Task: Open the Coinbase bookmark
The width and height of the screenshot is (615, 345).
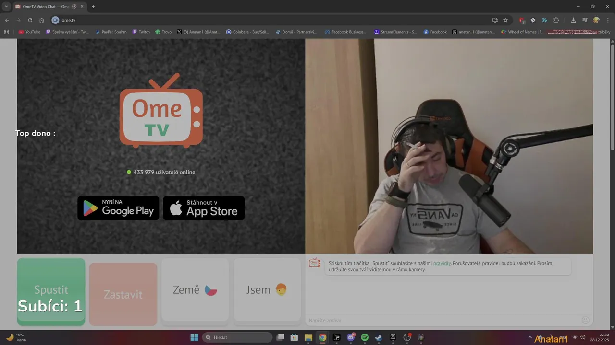Action: 248,32
